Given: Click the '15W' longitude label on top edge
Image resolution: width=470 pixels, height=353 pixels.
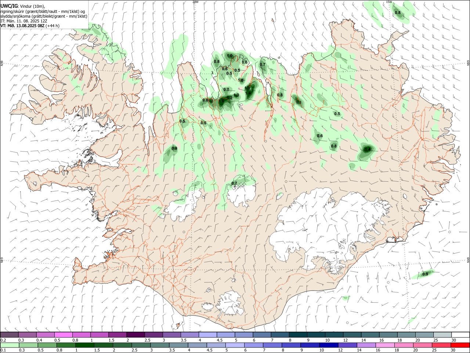Looking at the screenshot, I should point(389,2).
